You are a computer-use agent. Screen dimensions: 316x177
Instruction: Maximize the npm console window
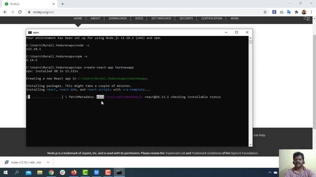coord(237,32)
